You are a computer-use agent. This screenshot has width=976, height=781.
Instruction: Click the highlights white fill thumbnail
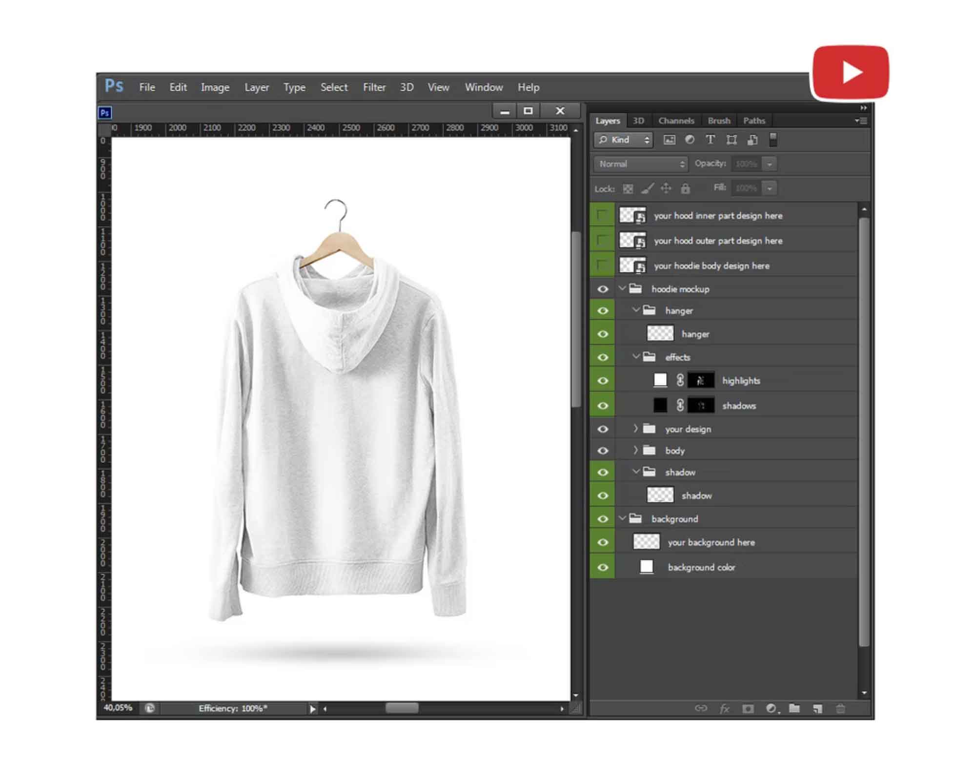tap(660, 380)
